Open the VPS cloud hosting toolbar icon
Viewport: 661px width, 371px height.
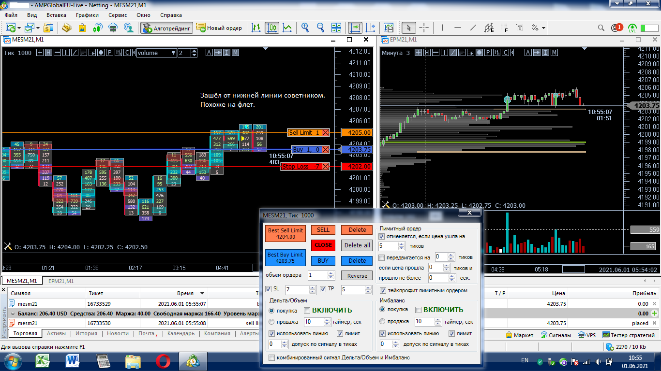click(x=113, y=28)
